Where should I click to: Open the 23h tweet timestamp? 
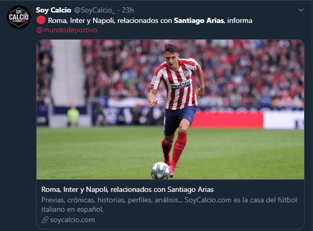[127, 10]
